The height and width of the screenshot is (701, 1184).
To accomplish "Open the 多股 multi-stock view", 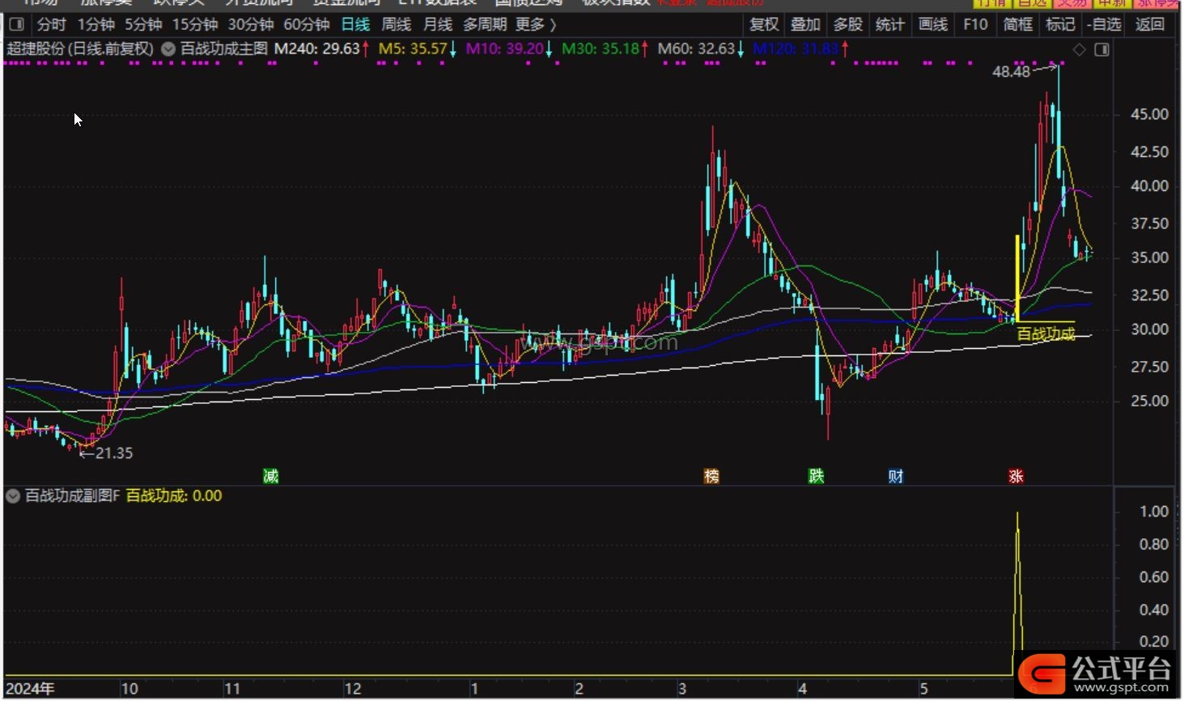I will [x=848, y=24].
